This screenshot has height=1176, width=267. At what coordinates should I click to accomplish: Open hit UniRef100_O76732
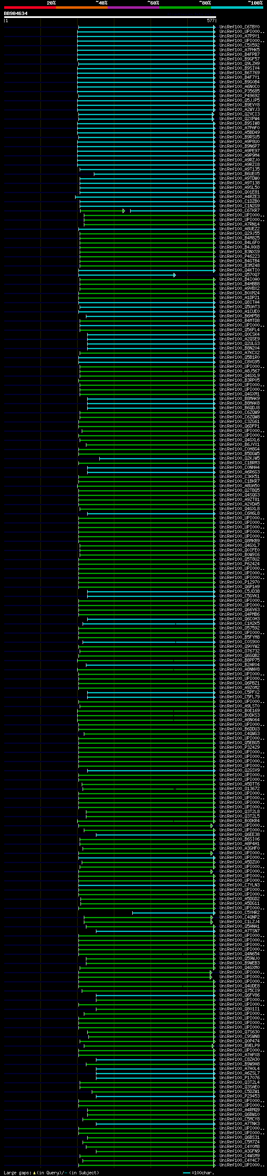pos(239,650)
